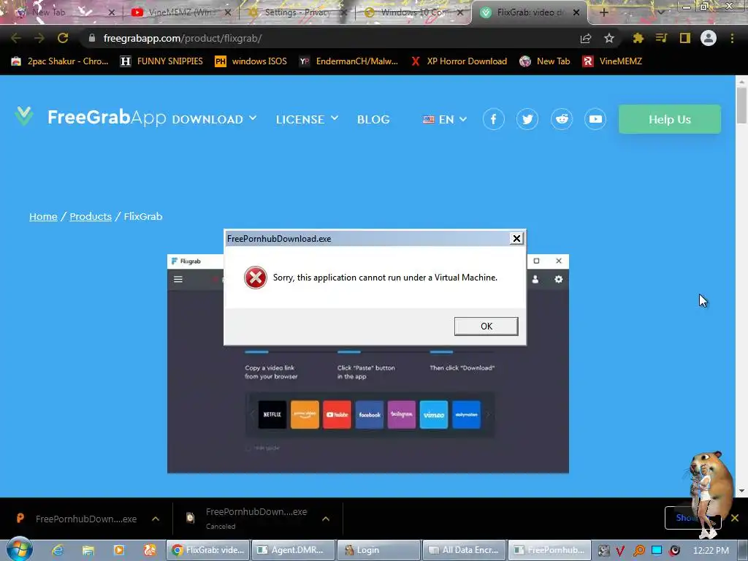Follow the Products breadcrumb link
This screenshot has width=748, height=561.
[91, 216]
